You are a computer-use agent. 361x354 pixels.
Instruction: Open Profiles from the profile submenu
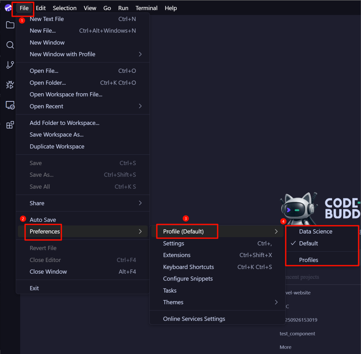tap(308, 260)
